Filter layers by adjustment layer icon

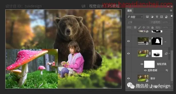tap(152, 17)
